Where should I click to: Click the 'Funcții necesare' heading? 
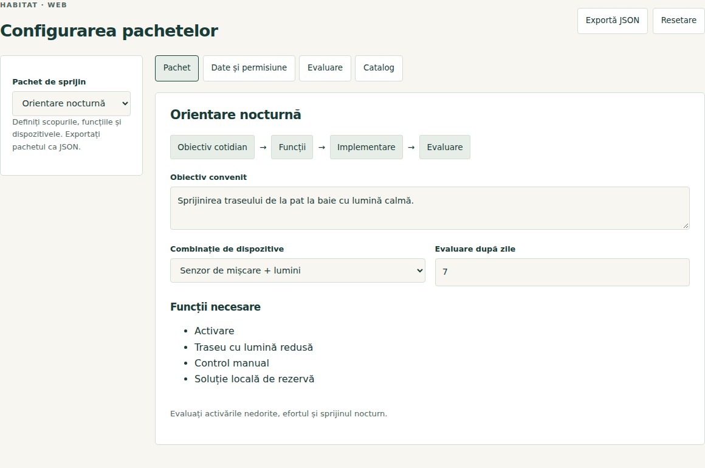[215, 307]
